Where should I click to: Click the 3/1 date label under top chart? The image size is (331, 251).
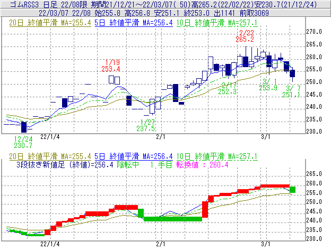(x=266, y=137)
